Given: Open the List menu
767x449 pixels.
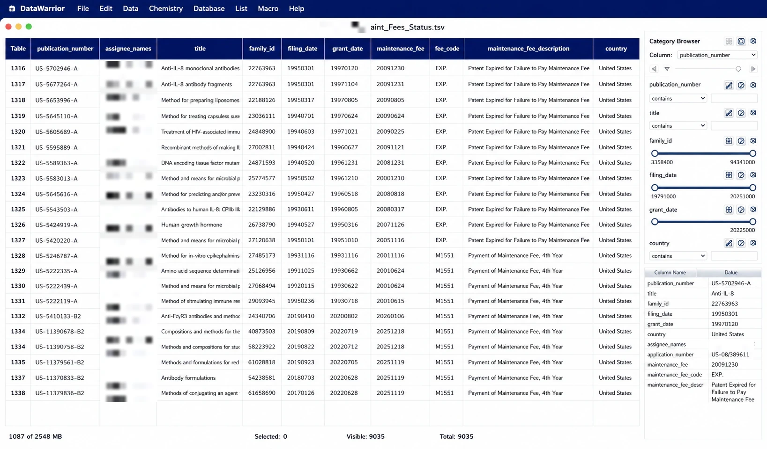Looking at the screenshot, I should pyautogui.click(x=241, y=8).
